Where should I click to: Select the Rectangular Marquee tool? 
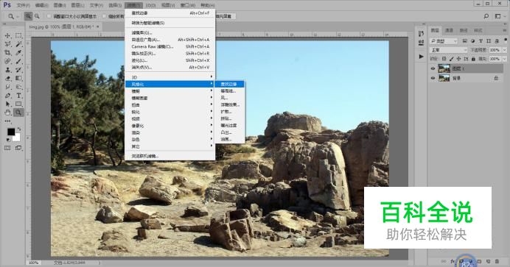pyautogui.click(x=18, y=36)
